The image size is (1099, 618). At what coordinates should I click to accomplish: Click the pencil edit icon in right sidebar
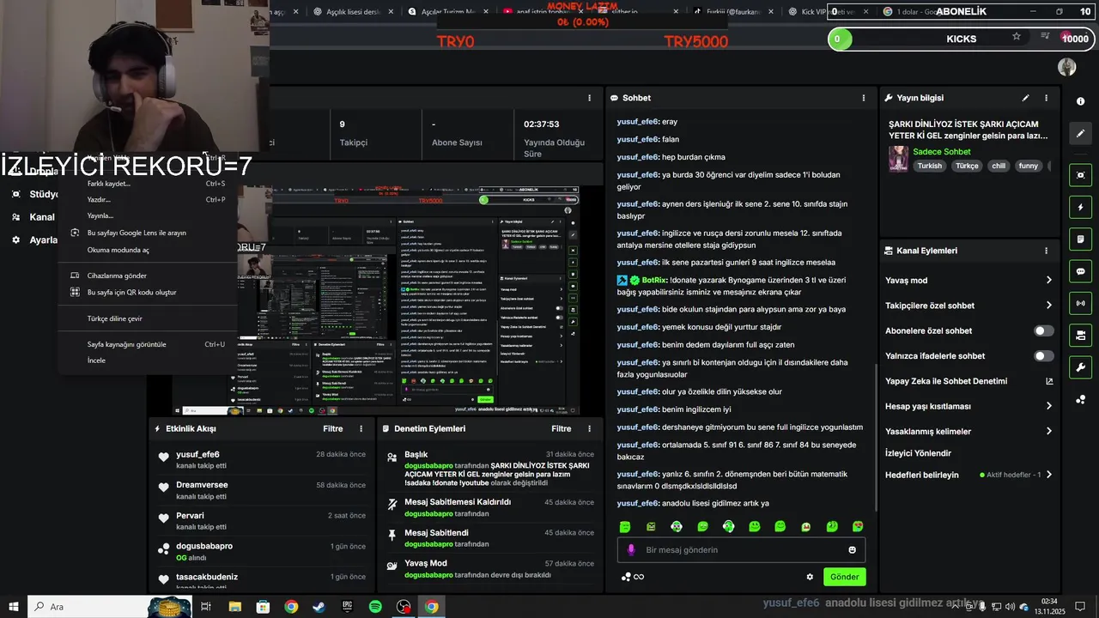[x=1080, y=133]
